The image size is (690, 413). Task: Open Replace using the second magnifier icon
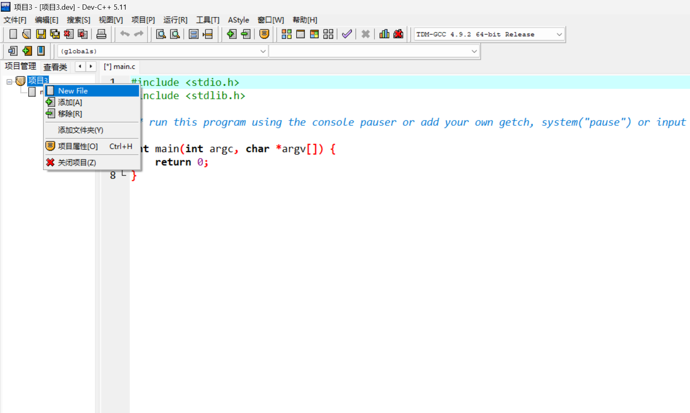(175, 34)
